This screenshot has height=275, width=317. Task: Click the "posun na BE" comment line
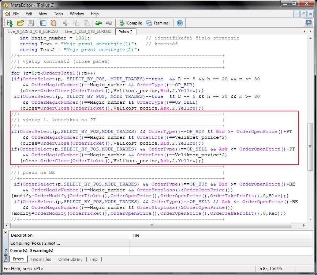point(38,172)
